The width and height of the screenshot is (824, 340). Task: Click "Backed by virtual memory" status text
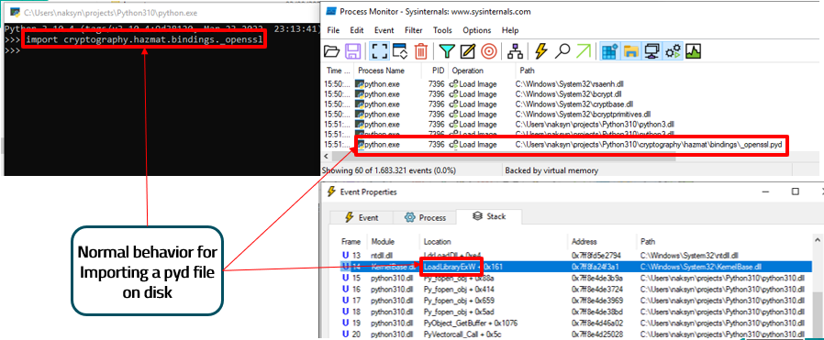(551, 170)
